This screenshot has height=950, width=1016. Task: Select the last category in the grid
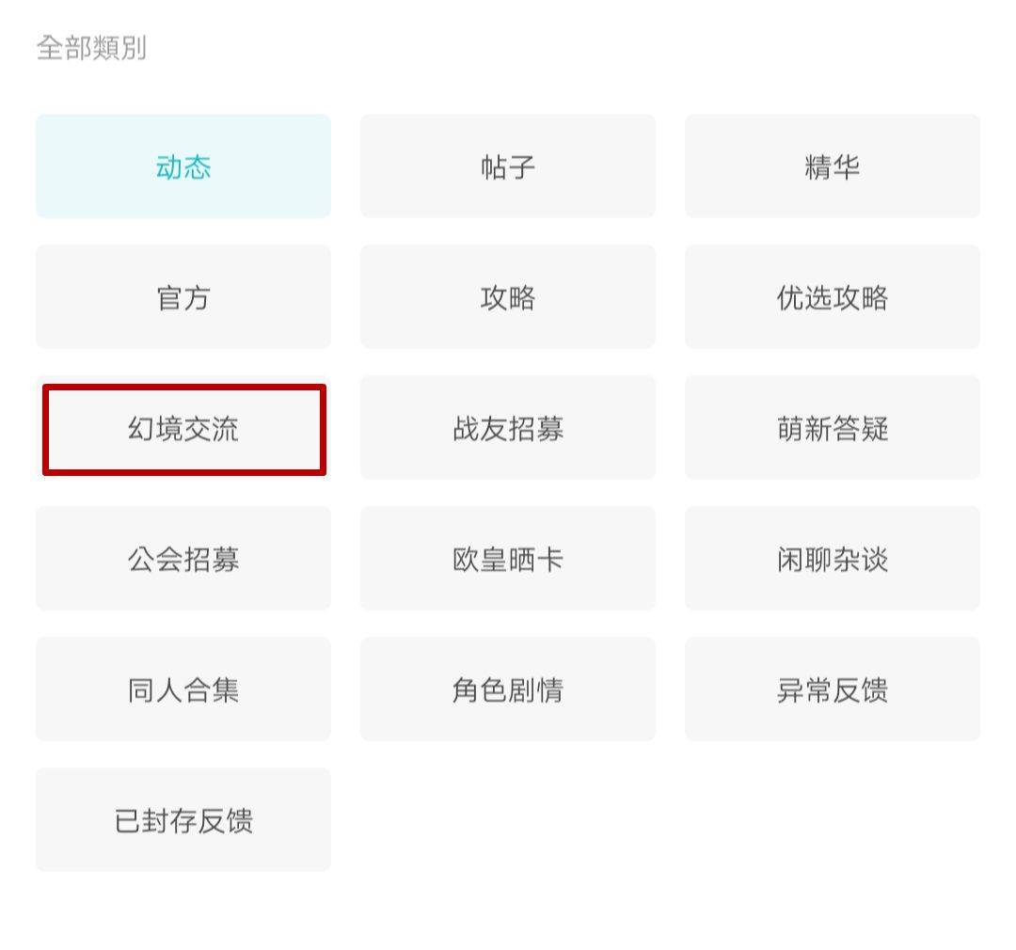click(x=183, y=820)
